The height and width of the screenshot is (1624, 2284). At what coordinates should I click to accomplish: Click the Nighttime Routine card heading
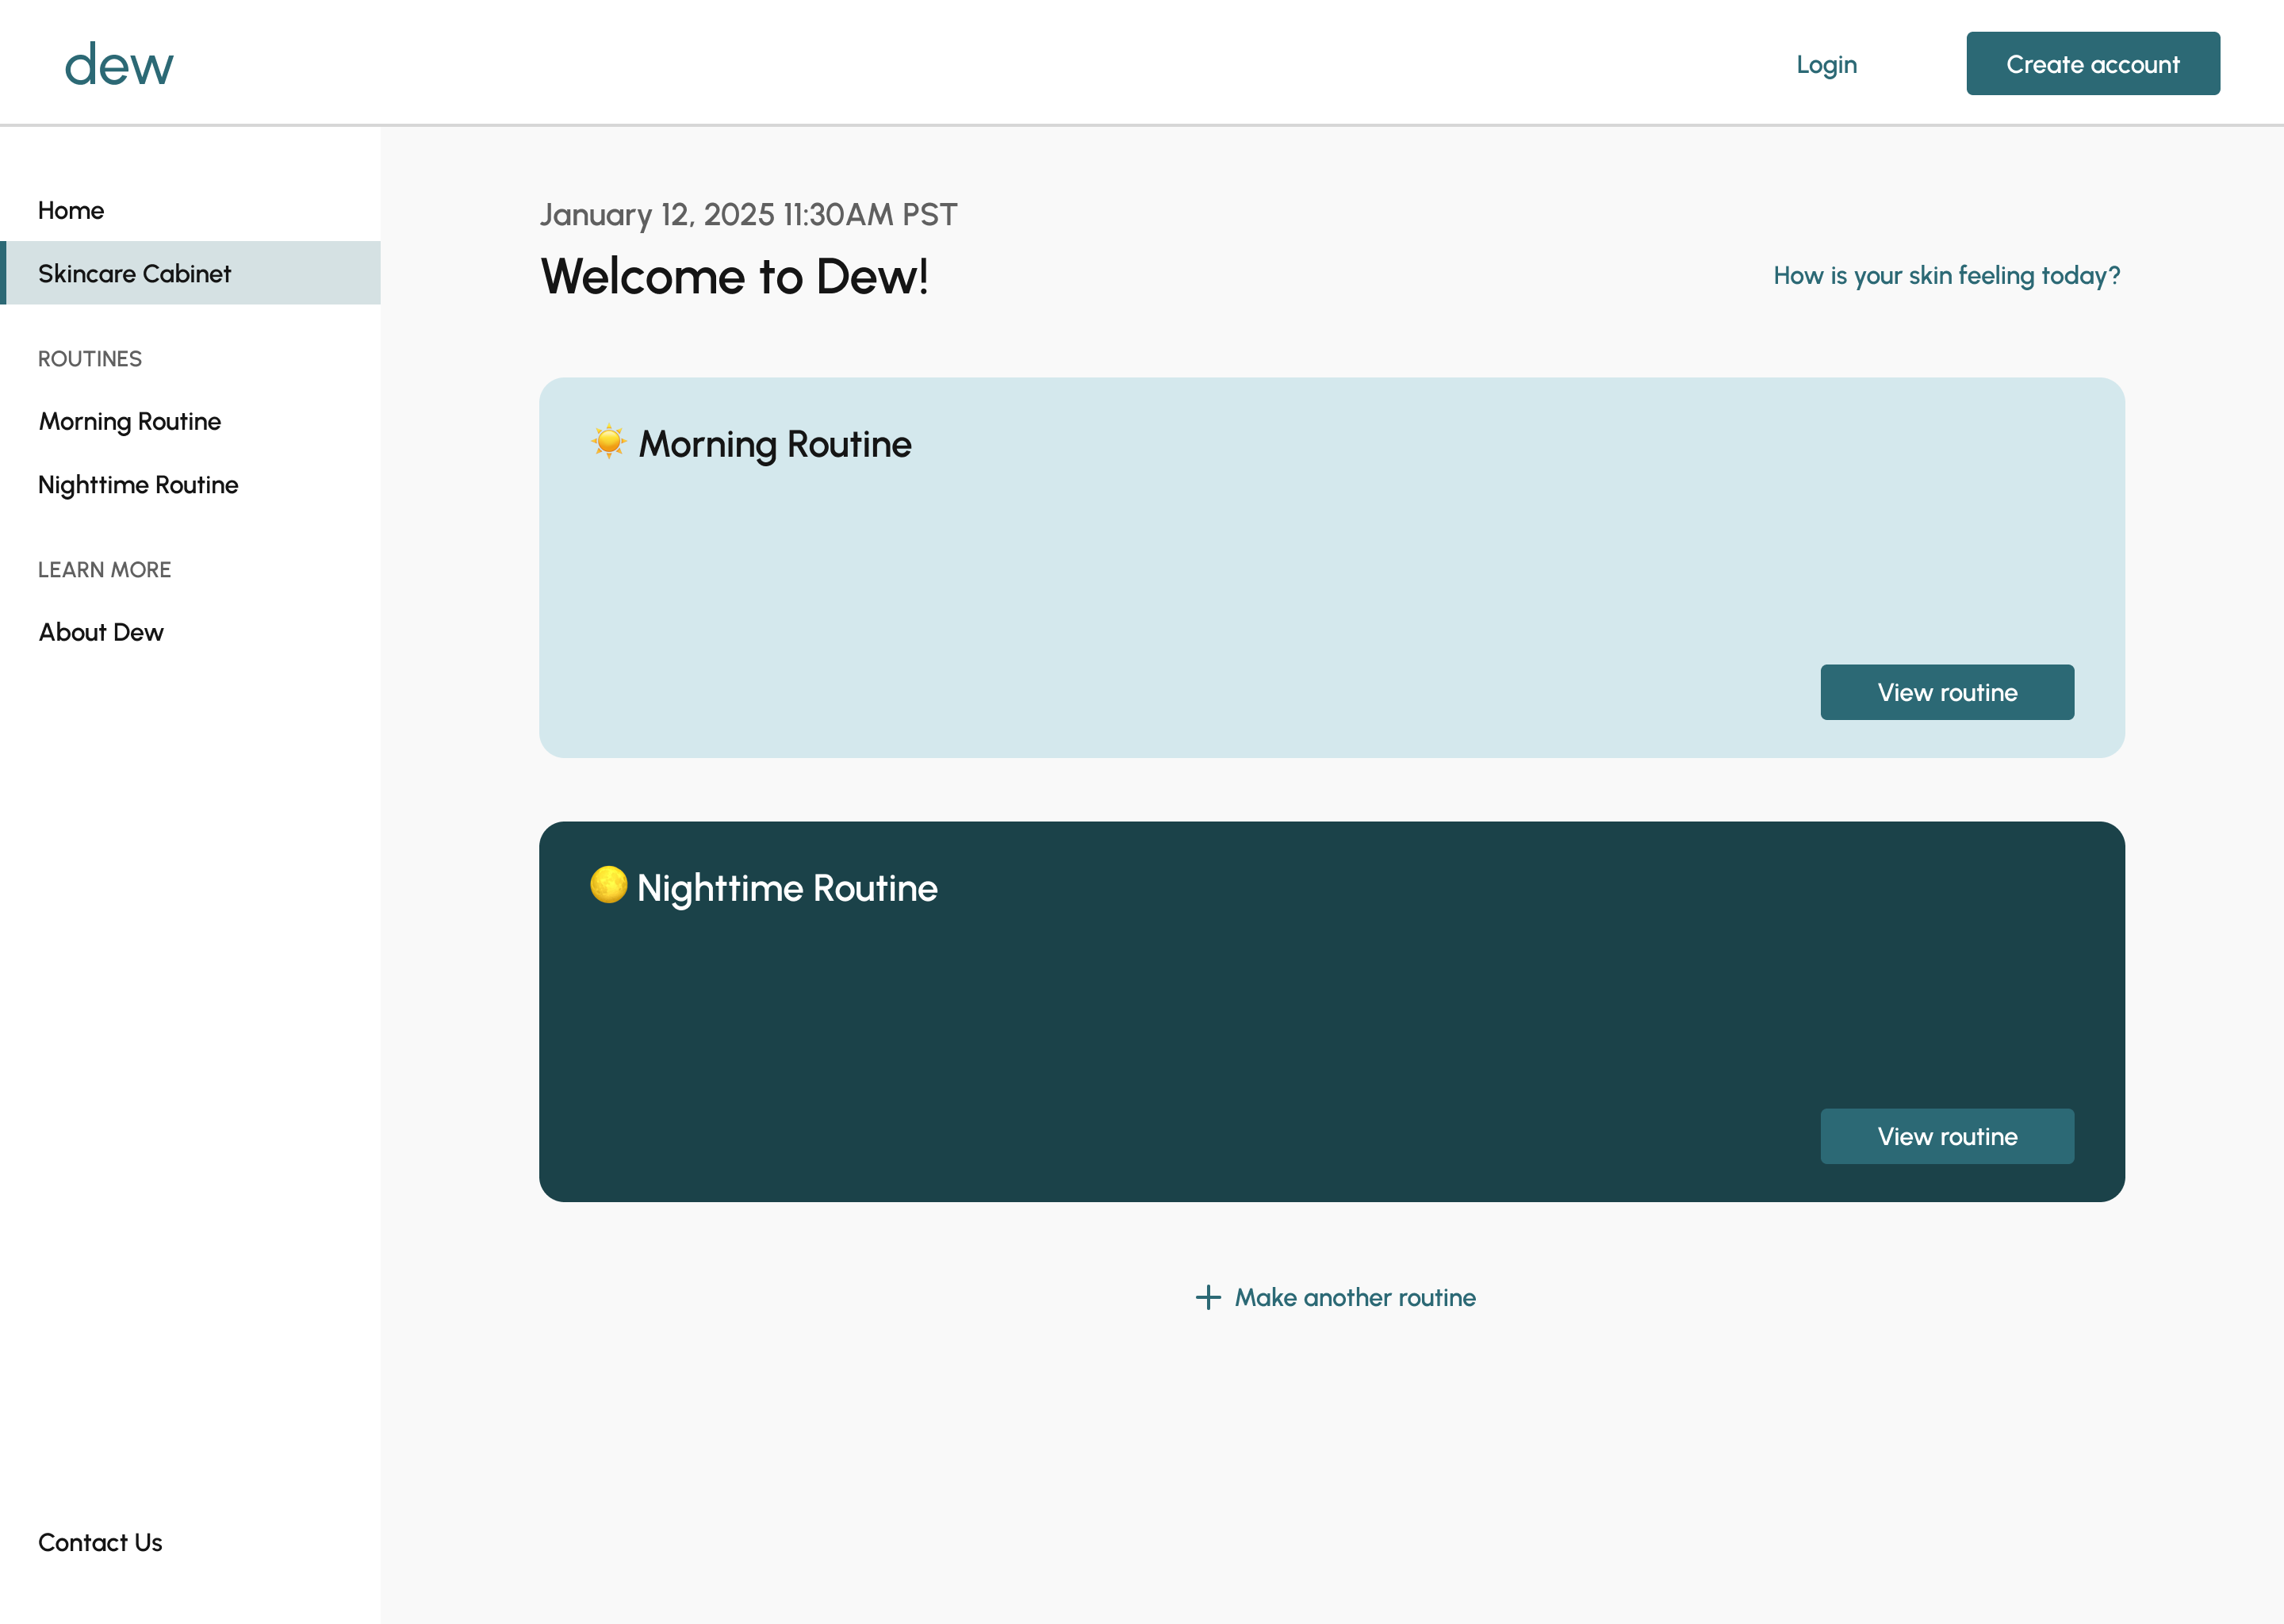[787, 888]
